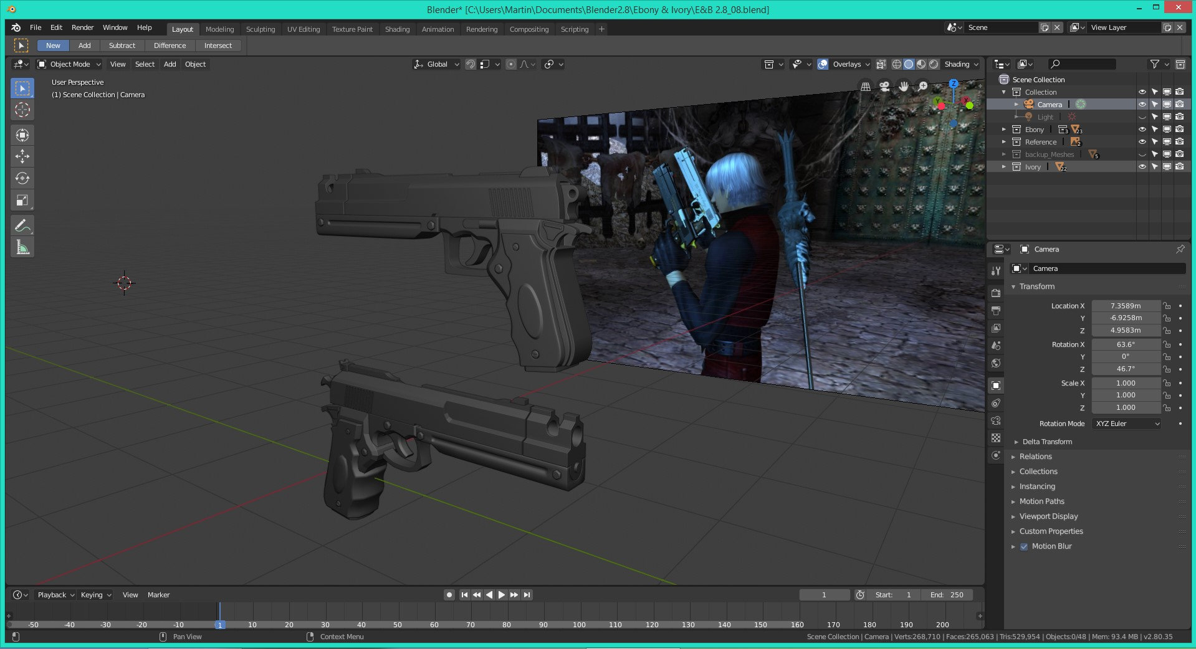Show the hidden backup_Meshes collection
The image size is (1196, 649).
(1142, 154)
